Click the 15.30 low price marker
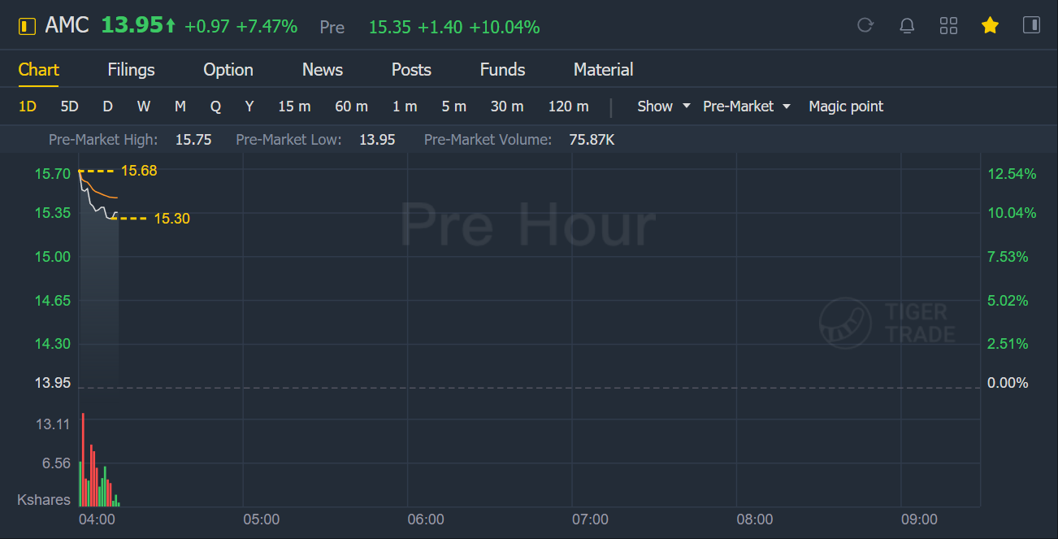 171,219
